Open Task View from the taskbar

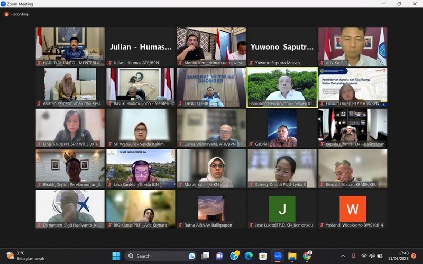point(206,256)
